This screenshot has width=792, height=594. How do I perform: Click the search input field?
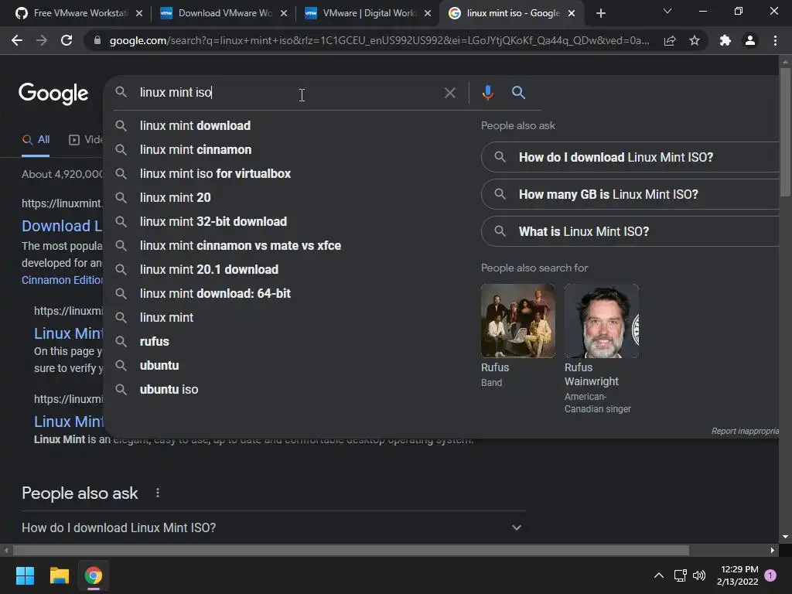[x=288, y=93]
